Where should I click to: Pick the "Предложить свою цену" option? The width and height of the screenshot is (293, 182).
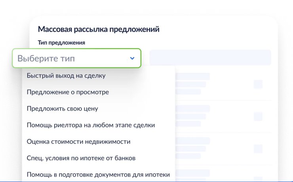coord(62,109)
